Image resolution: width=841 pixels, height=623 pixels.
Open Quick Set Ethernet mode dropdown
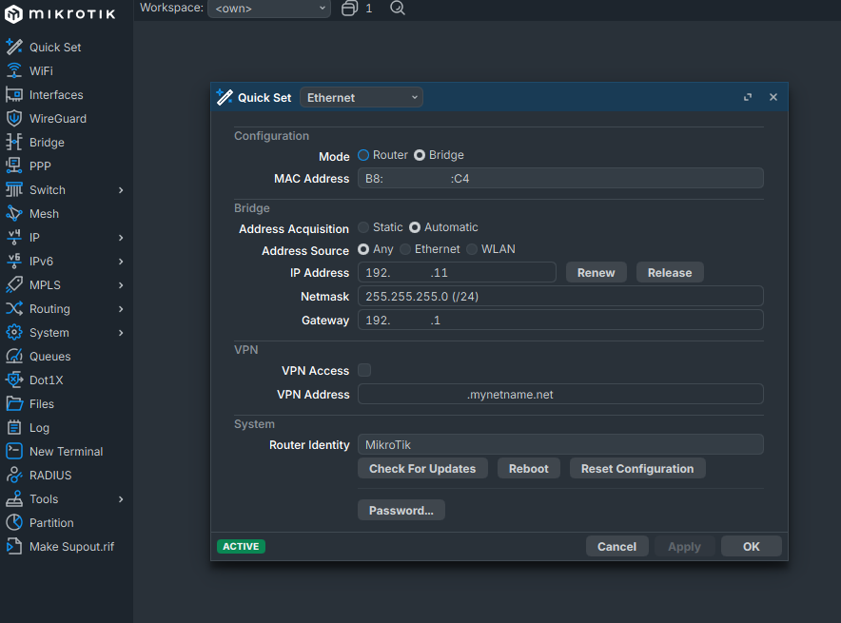tap(362, 98)
